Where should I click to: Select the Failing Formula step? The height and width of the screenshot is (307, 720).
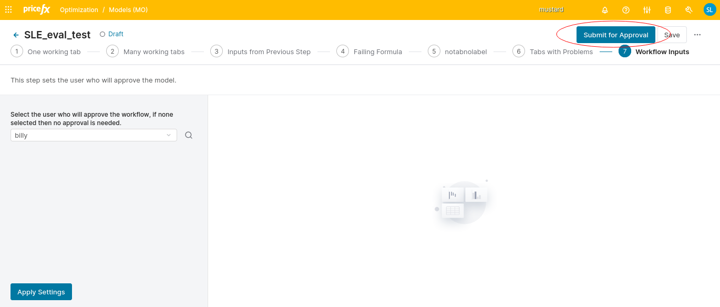click(x=370, y=52)
